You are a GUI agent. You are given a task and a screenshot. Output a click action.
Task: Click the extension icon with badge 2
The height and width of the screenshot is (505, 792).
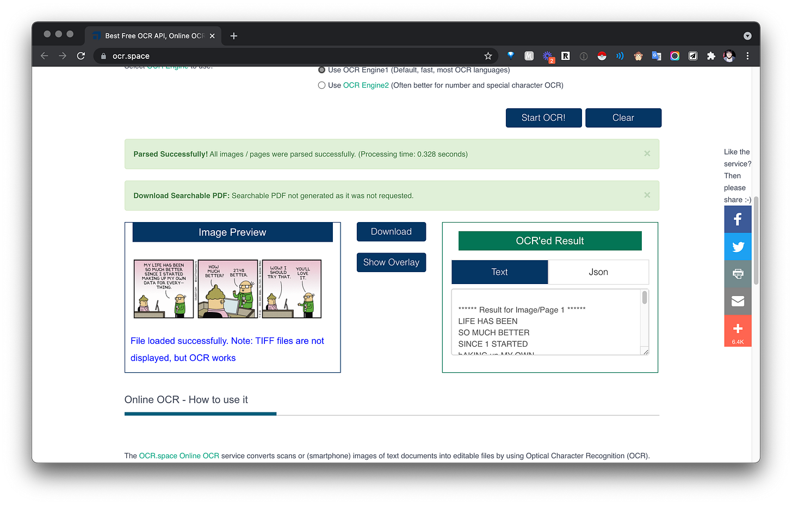coord(548,57)
